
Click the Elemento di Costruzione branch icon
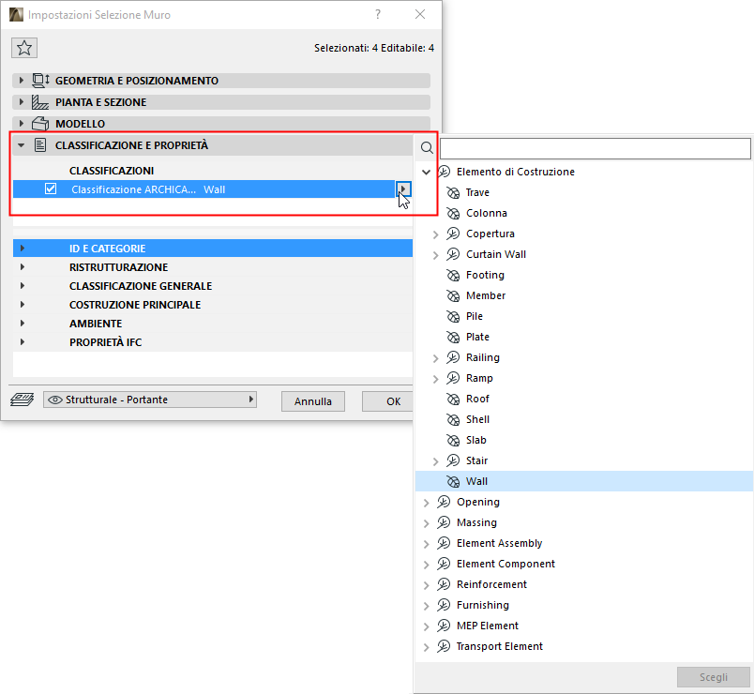[444, 172]
